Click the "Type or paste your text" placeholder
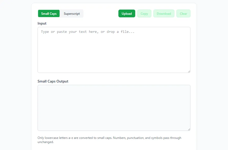Screen dimensions: 228x150 [88, 32]
